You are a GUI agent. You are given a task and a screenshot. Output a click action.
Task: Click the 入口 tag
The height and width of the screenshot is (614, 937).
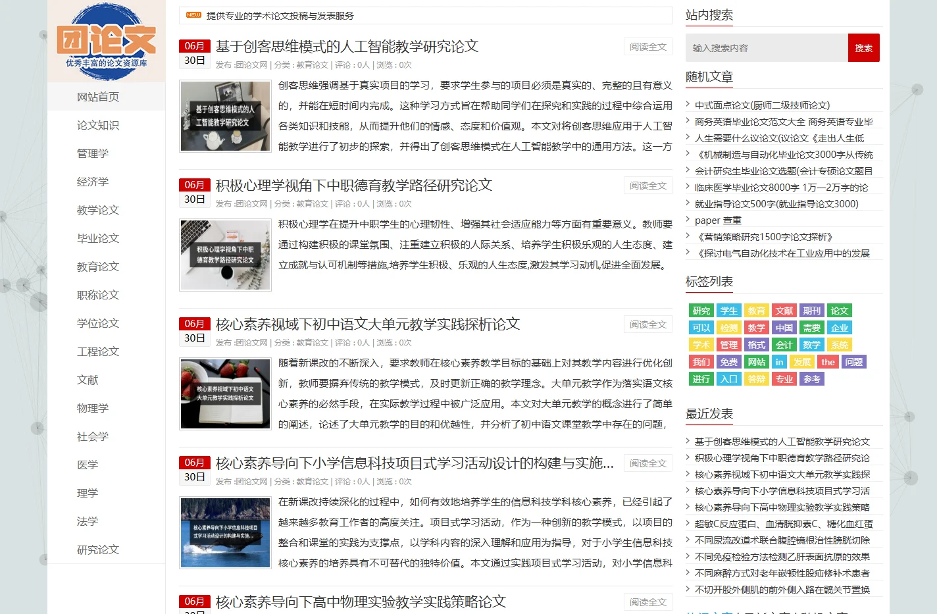tap(729, 379)
